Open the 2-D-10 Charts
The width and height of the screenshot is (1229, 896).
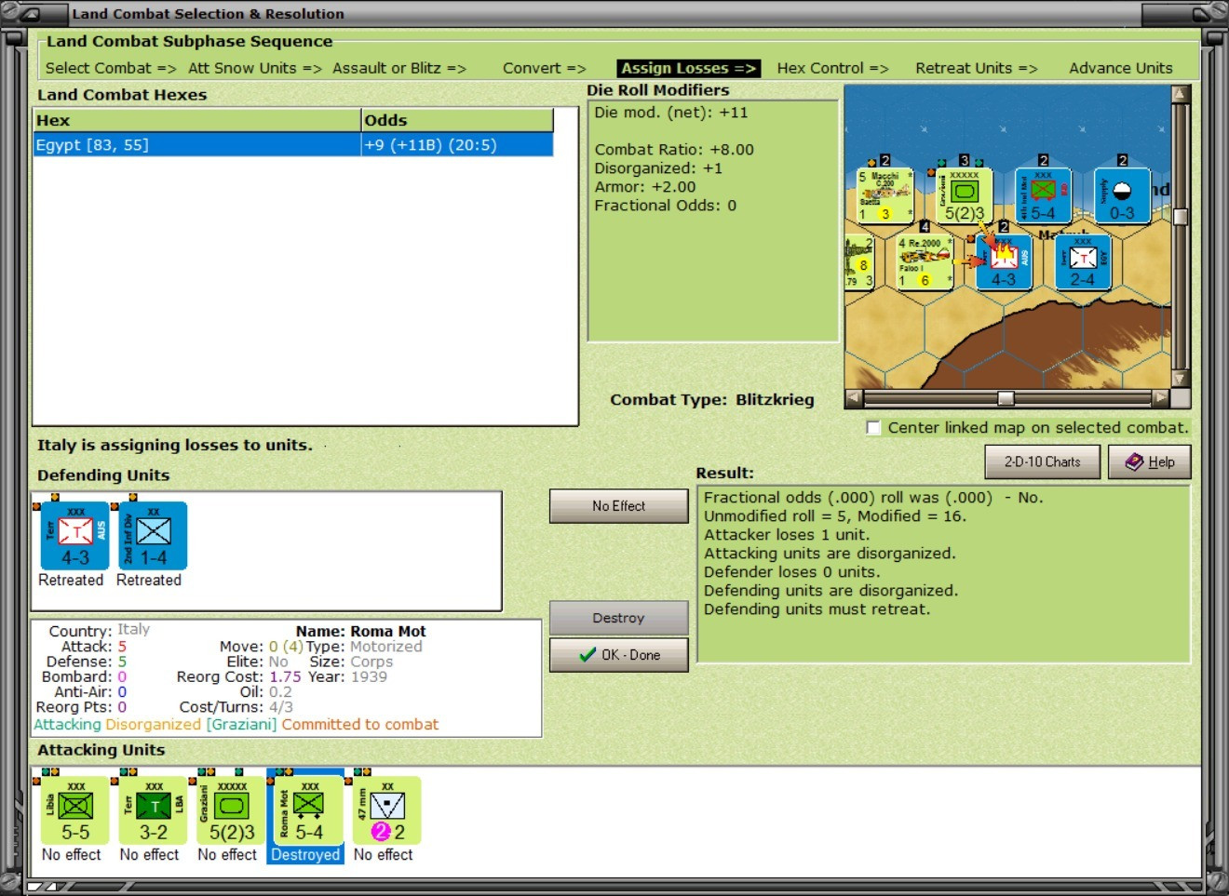tap(1043, 461)
